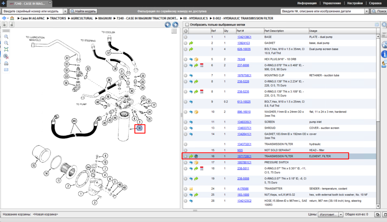The image size is (387, 222).
Task: Click blue info icon in right sidebar
Action: pyautogui.click(x=384, y=54)
